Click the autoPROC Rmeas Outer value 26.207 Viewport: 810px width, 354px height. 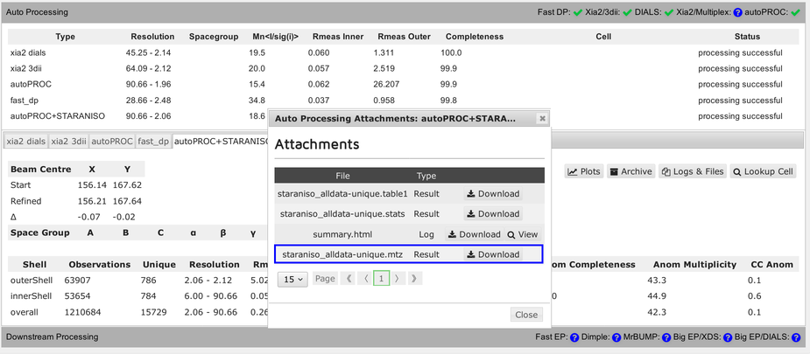click(x=386, y=84)
